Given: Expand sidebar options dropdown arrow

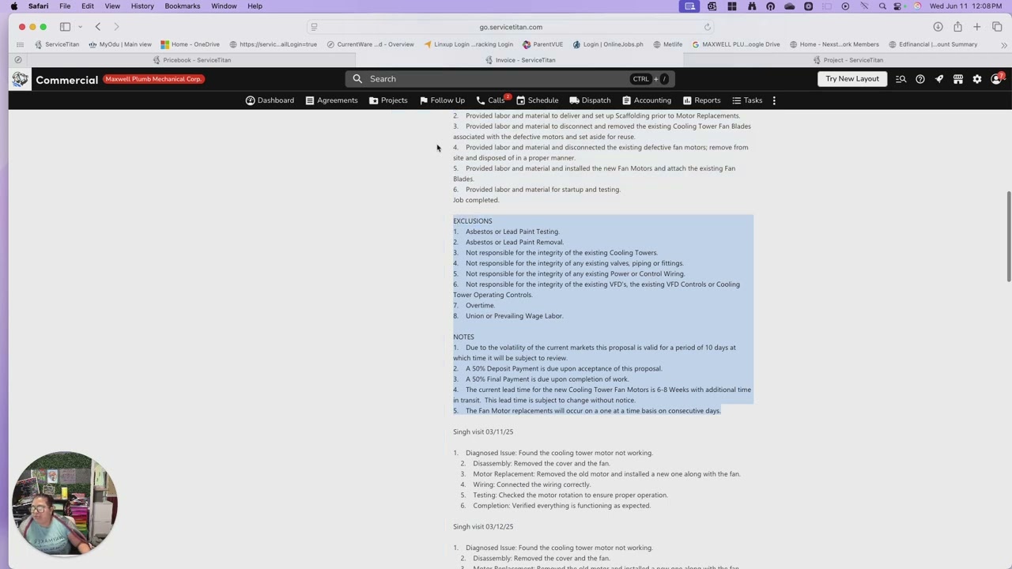Looking at the screenshot, I should (x=80, y=27).
